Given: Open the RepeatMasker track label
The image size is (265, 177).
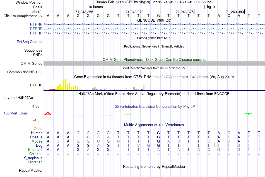Looking at the screenshot, I should pyautogui.click(x=31, y=170).
